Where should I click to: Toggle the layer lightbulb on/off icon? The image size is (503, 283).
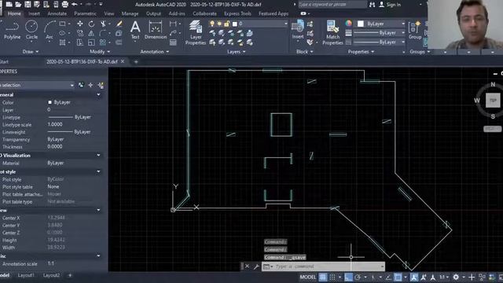(x=212, y=24)
